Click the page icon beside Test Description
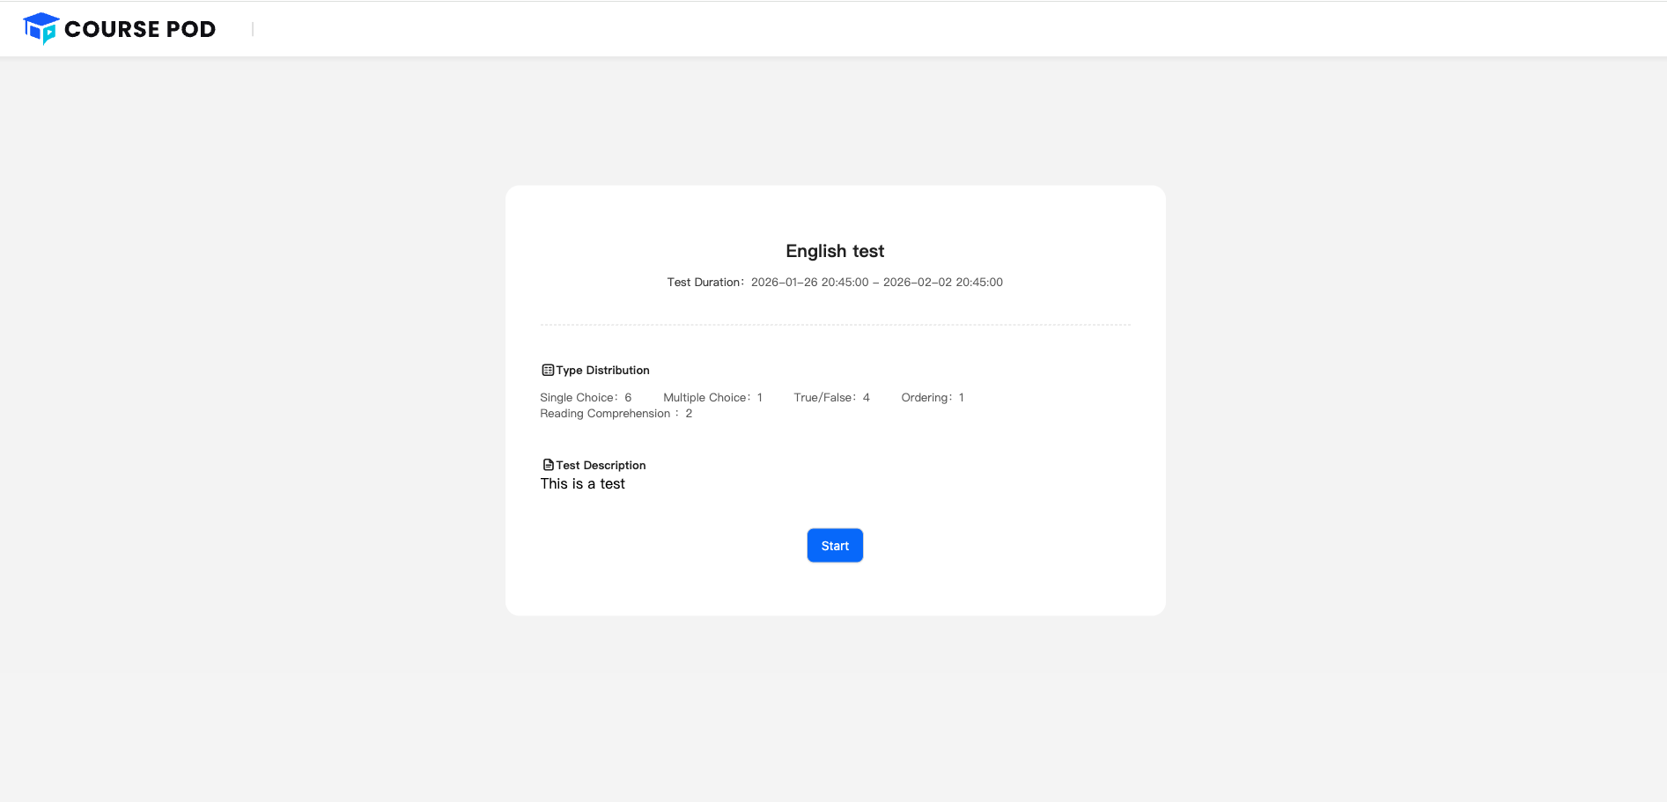 pyautogui.click(x=548, y=465)
